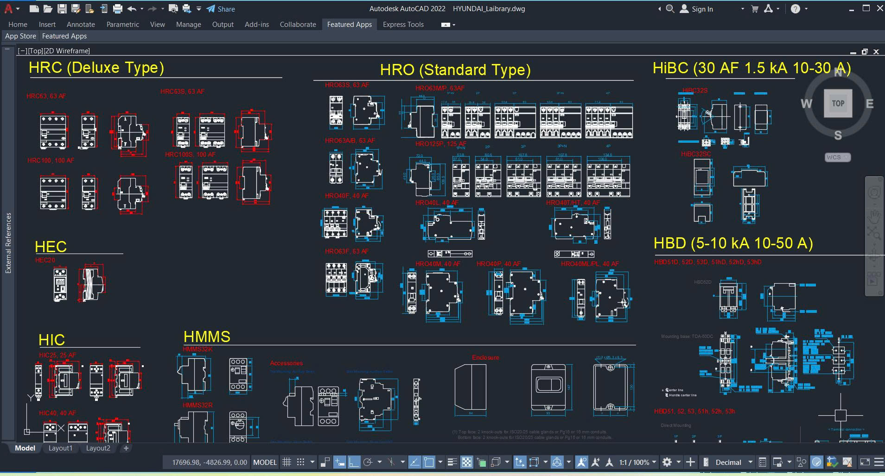
Task: Click the Plot printer icon
Action: [x=118, y=9]
